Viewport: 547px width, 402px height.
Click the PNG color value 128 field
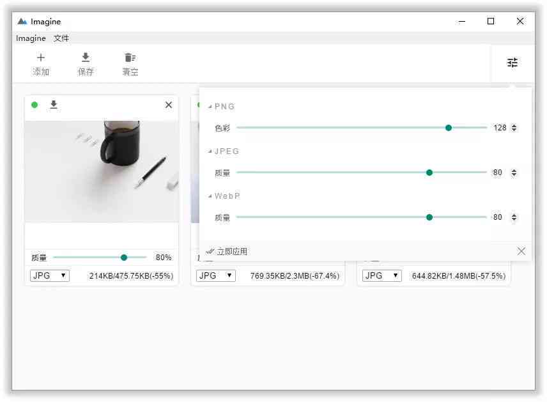click(x=500, y=128)
